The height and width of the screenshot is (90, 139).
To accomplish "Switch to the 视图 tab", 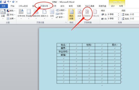I will click(x=79, y=6).
